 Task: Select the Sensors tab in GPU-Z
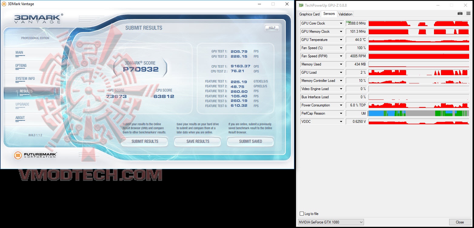coord(329,14)
